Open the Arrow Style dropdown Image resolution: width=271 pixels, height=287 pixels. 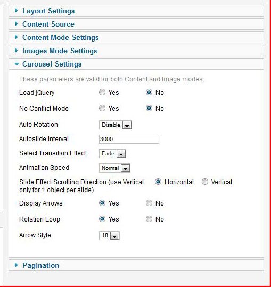pyautogui.click(x=109, y=235)
